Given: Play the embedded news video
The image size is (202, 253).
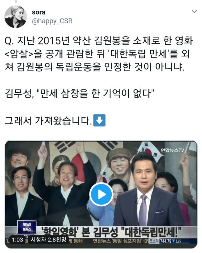Looking at the screenshot, I should click(x=101, y=194).
